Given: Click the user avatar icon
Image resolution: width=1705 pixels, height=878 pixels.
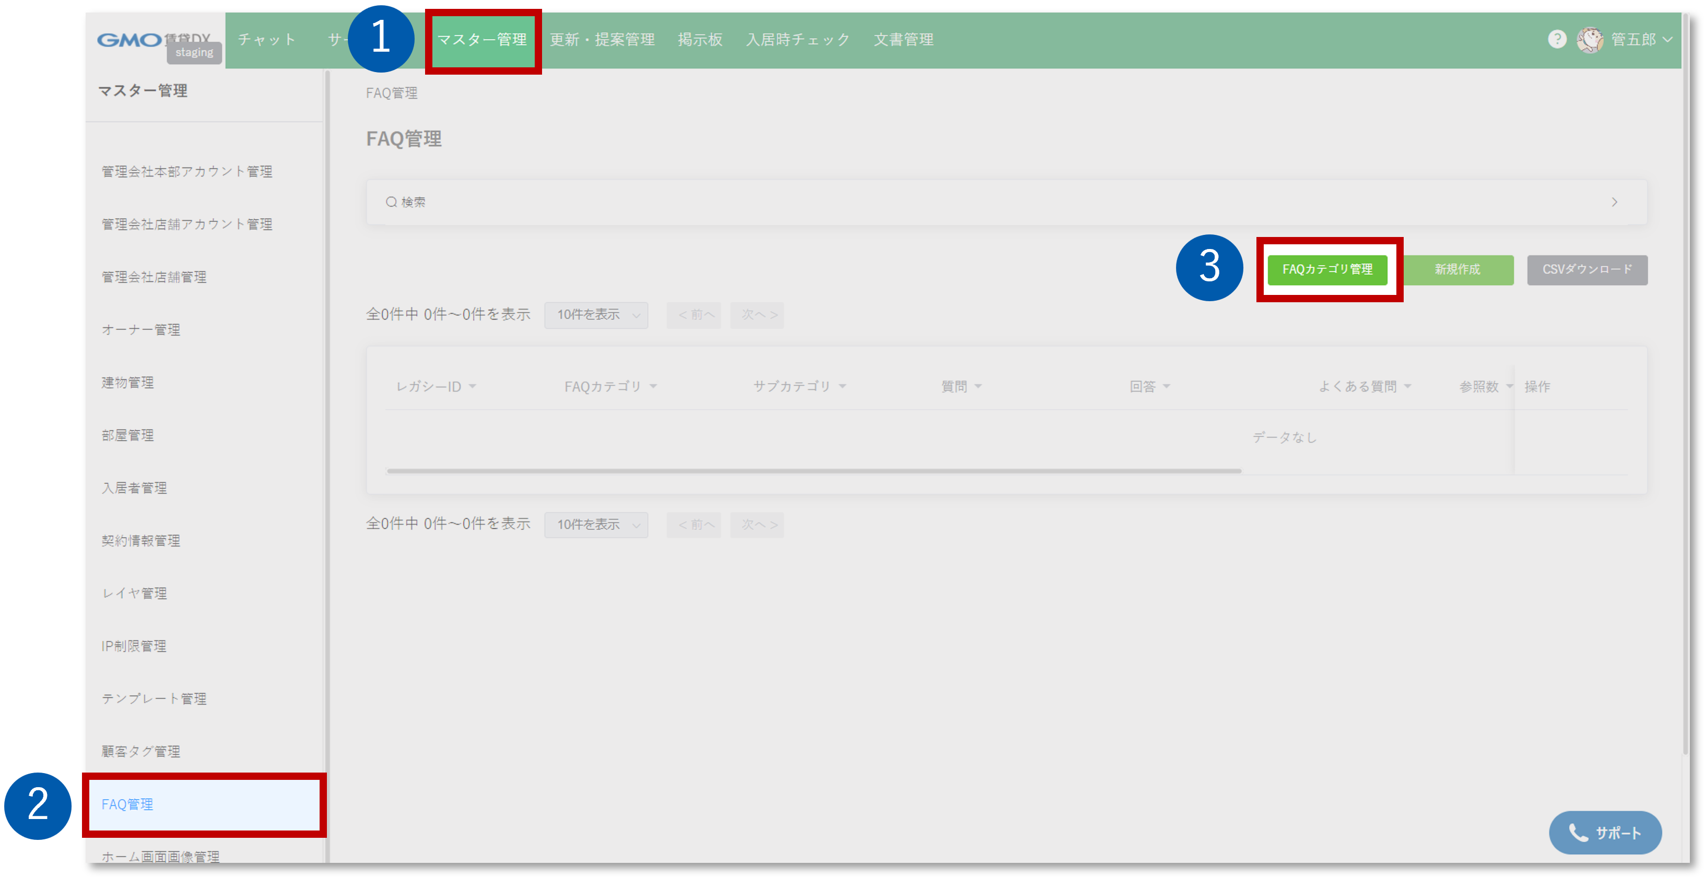Looking at the screenshot, I should pos(1591,40).
